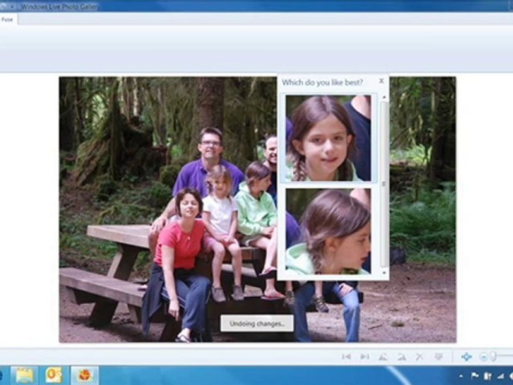513x385 pixels.
Task: Go to the next photo
Action: 365,357
